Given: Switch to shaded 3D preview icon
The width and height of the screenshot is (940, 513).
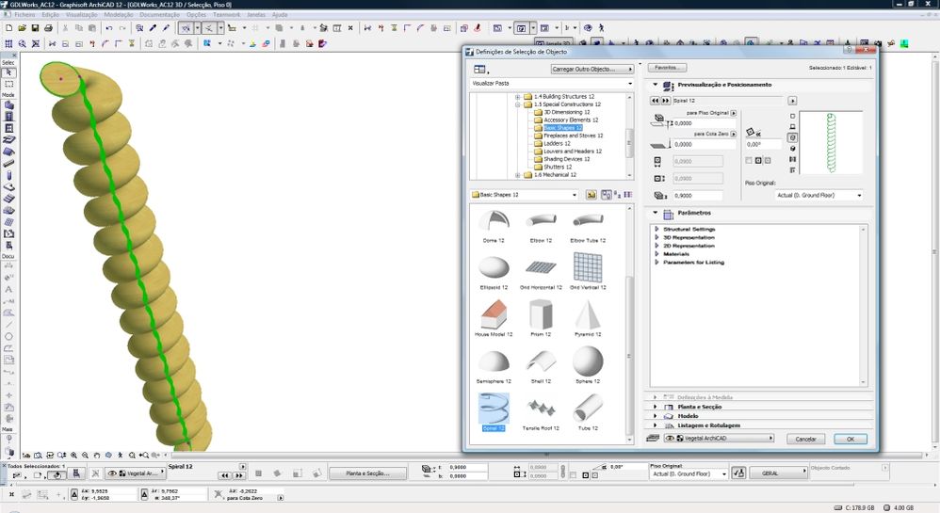Looking at the screenshot, I should click(792, 148).
